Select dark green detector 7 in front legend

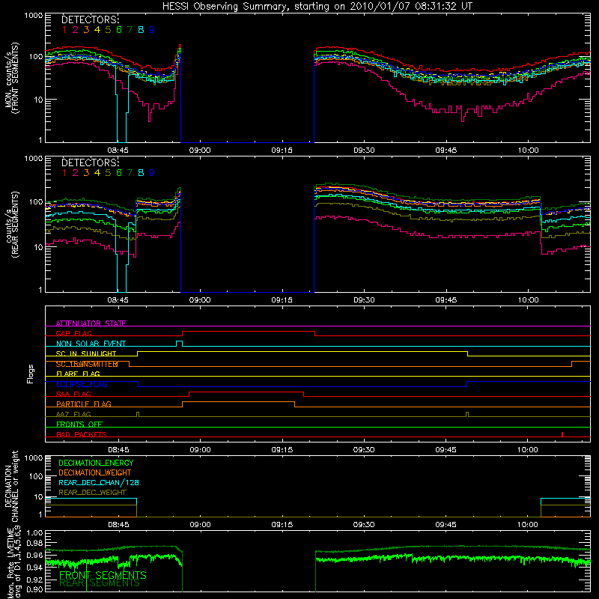[x=130, y=30]
